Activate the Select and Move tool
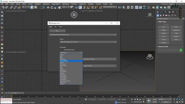 pos(48,8)
